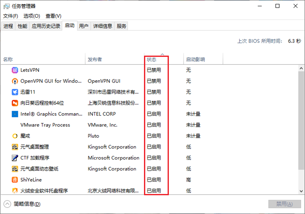Select the 元气桌面动态壁纸 entry name
Viewport: 305px width, 214px height.
click(x=39, y=169)
